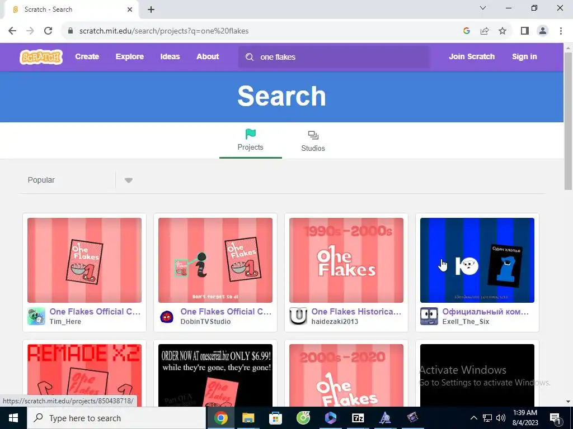Viewport: 573px width, 429px height.
Task: Click the padlock site info icon
Action: [x=71, y=31]
